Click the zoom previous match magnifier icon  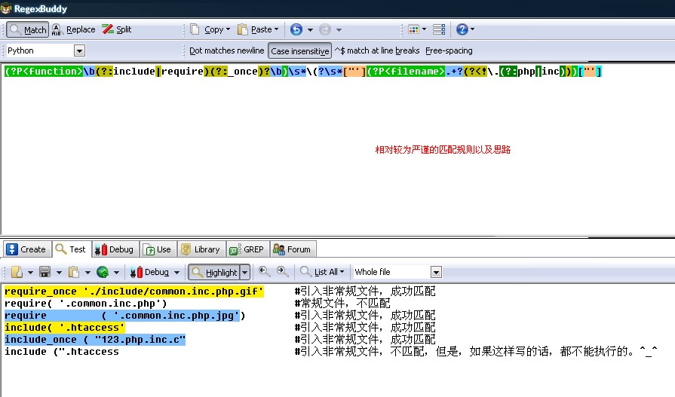click(x=264, y=272)
